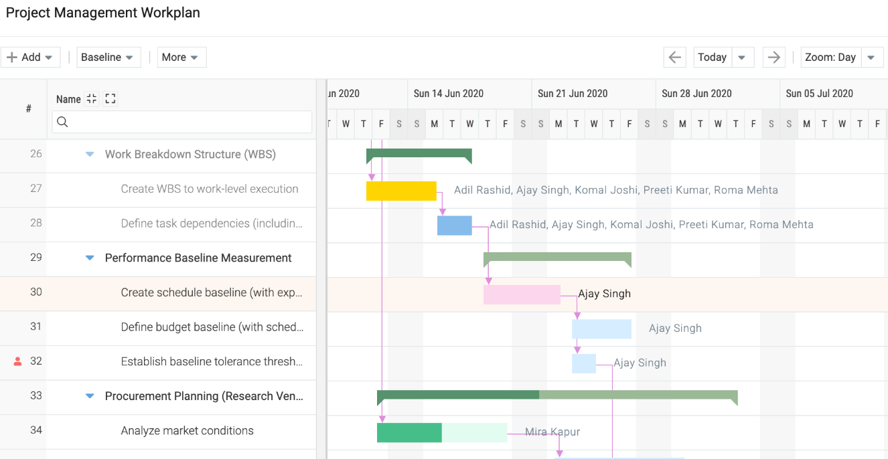The height and width of the screenshot is (459, 888).
Task: Click the right arrow to view the next period
Action: pos(773,57)
